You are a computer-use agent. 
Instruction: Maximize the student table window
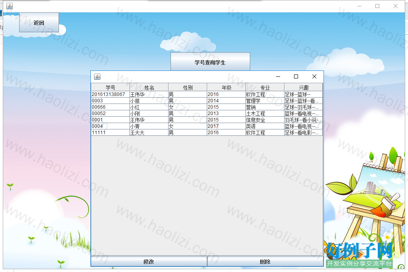click(296, 76)
